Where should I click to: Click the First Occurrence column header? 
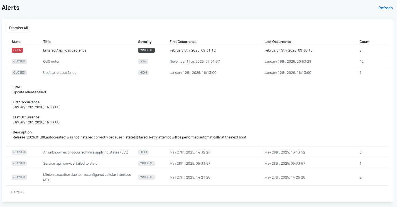183,42
